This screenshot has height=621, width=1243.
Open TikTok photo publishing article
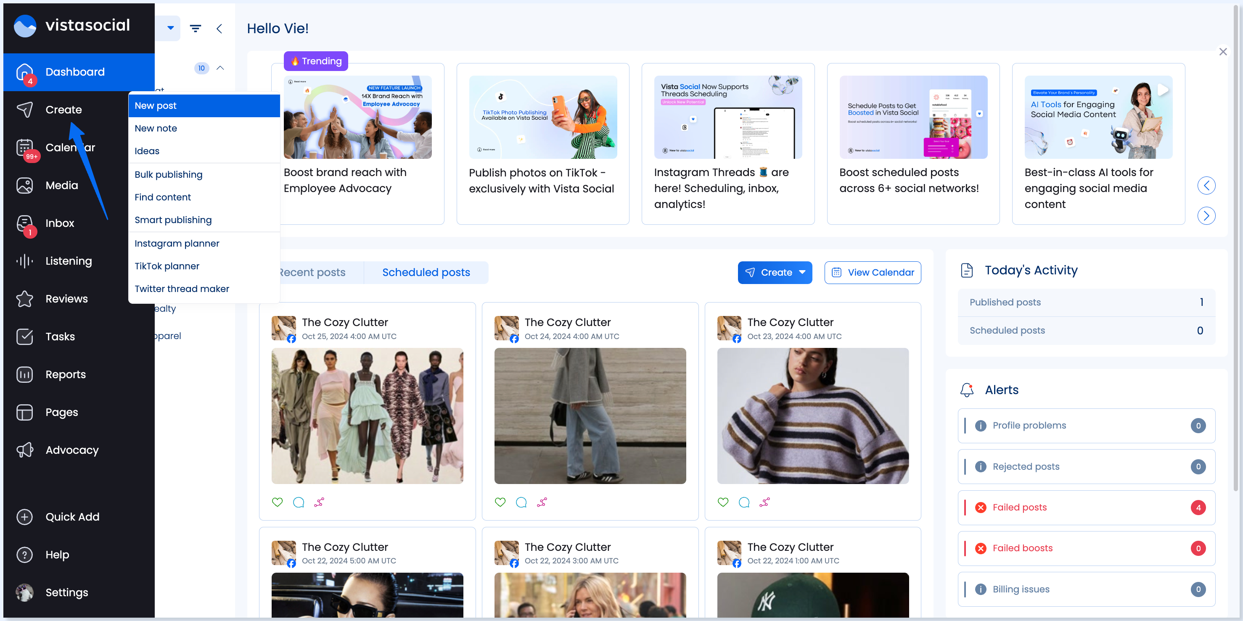(542, 144)
